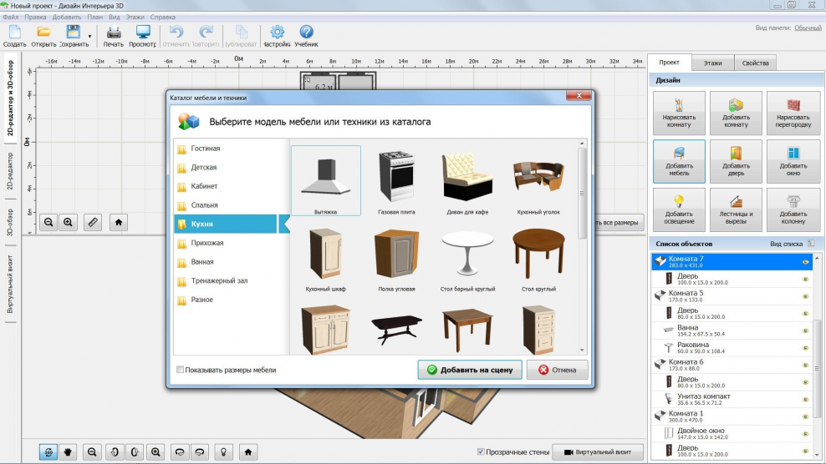Switch to the Этажи tab
Screen dimensions: 826x464
pos(712,63)
